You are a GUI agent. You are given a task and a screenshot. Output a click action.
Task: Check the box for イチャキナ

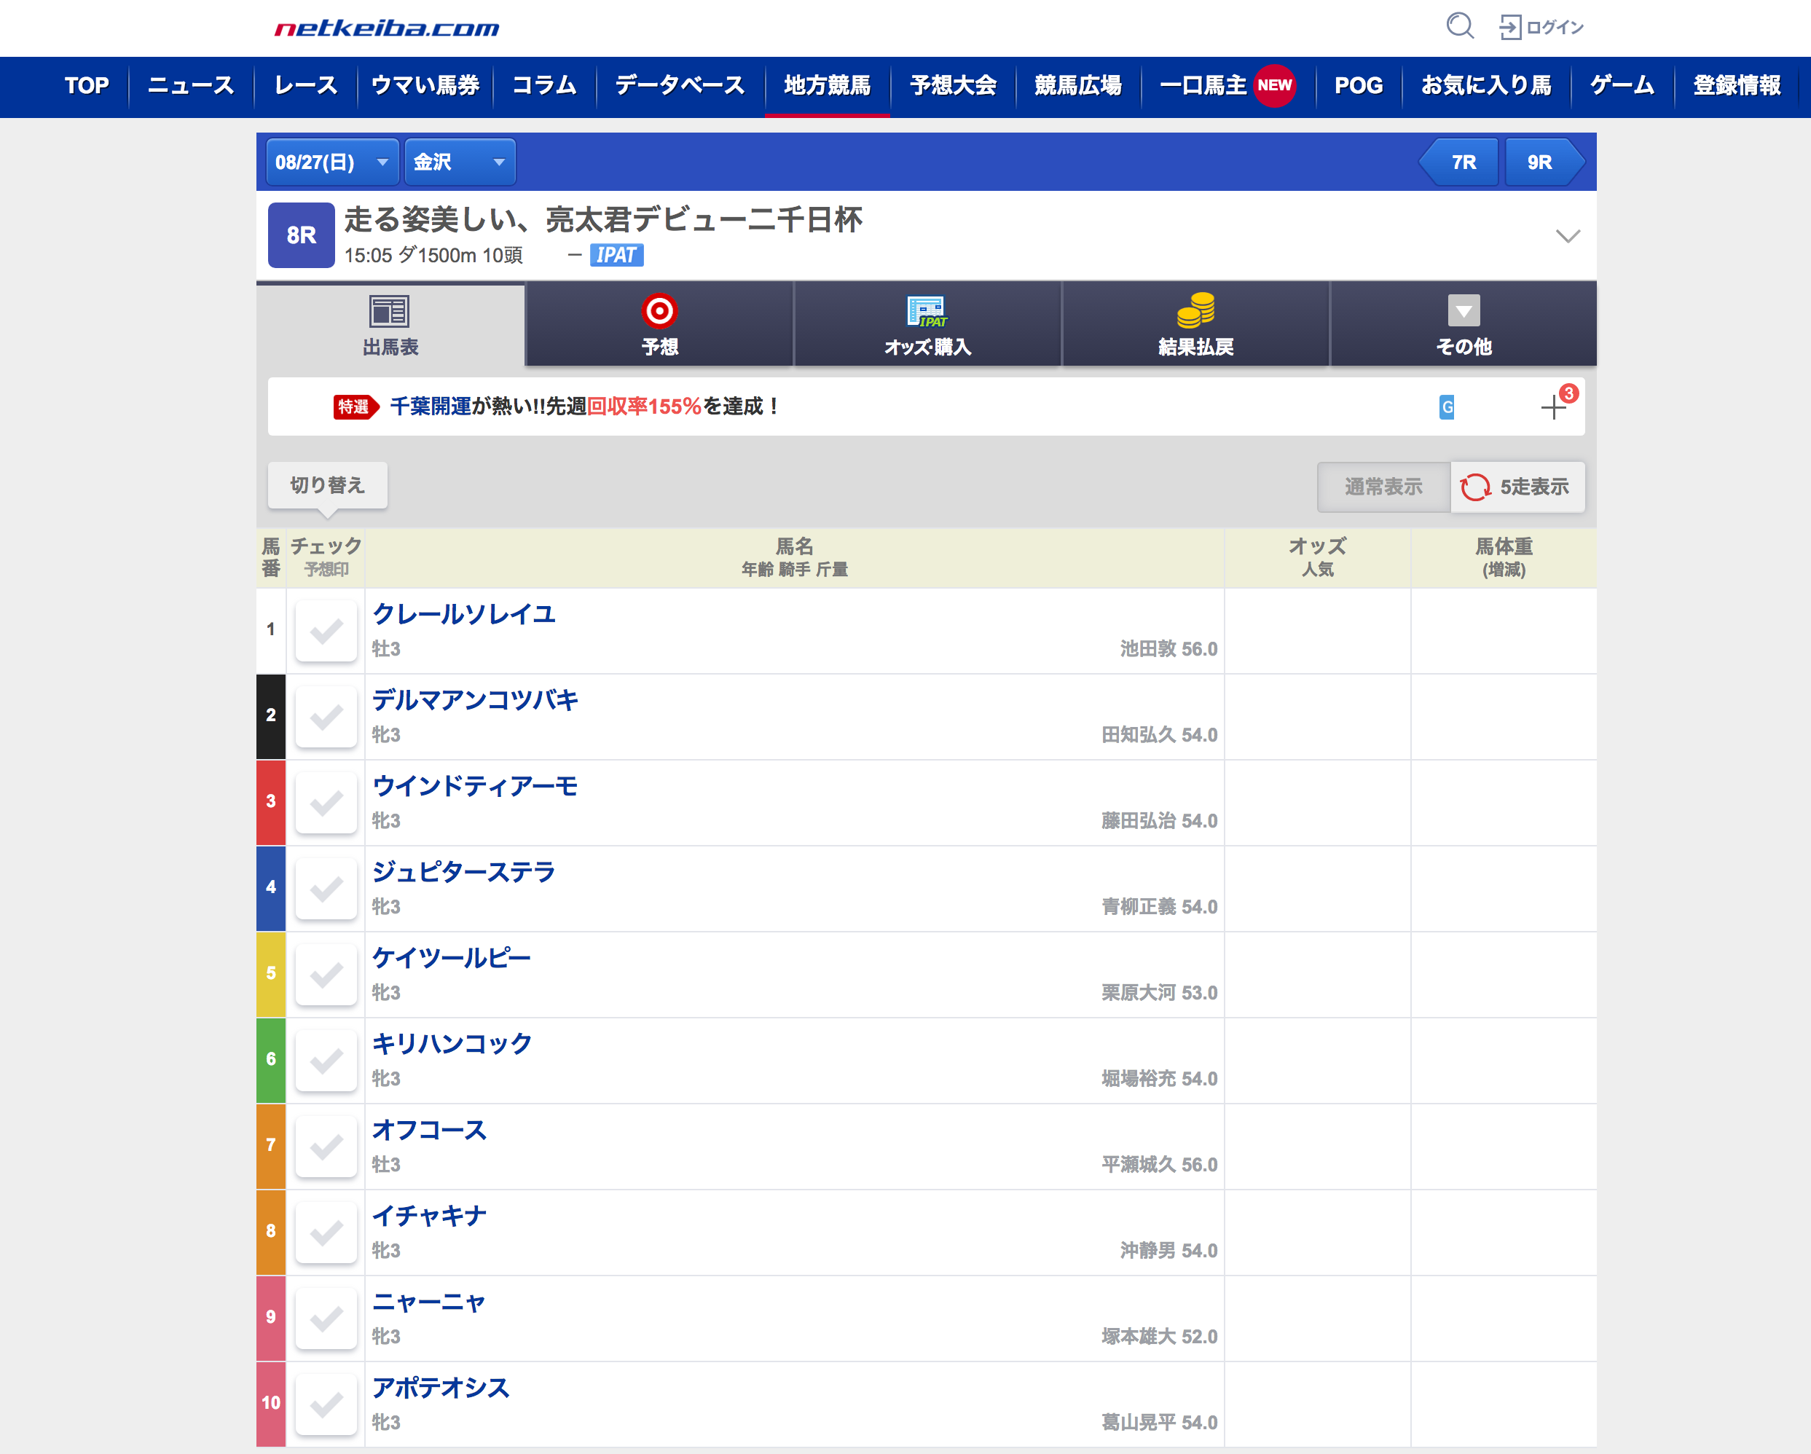click(326, 1233)
